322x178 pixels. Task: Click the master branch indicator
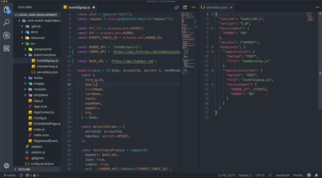point(10,175)
